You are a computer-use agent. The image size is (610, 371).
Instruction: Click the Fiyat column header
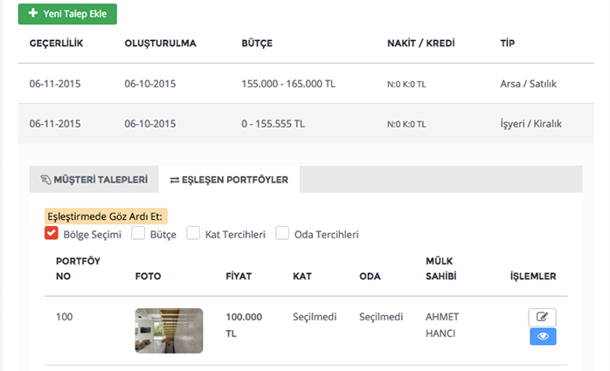pyautogui.click(x=239, y=277)
